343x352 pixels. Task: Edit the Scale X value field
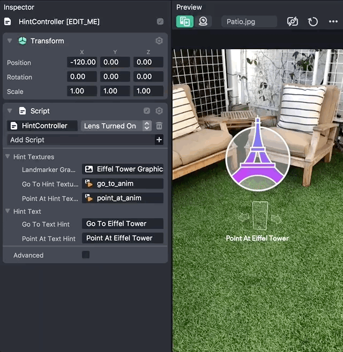(x=82, y=91)
